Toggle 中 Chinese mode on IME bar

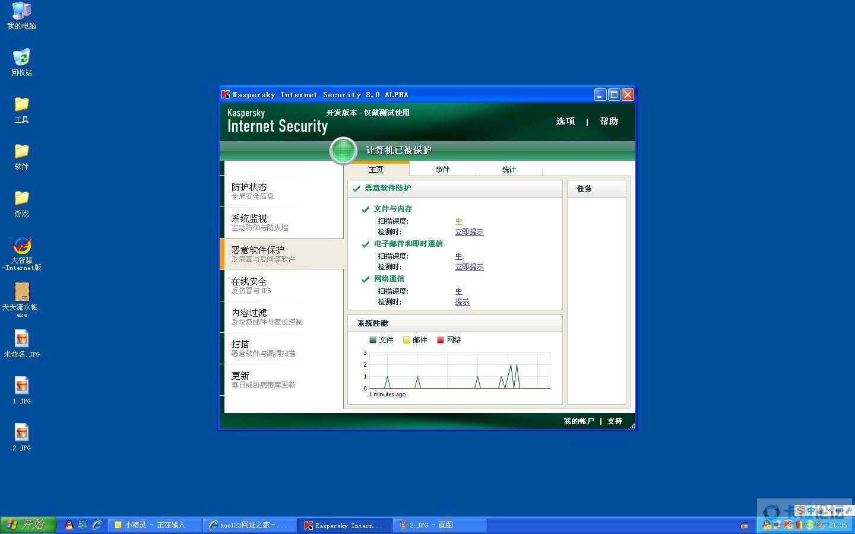pyautogui.click(x=812, y=511)
